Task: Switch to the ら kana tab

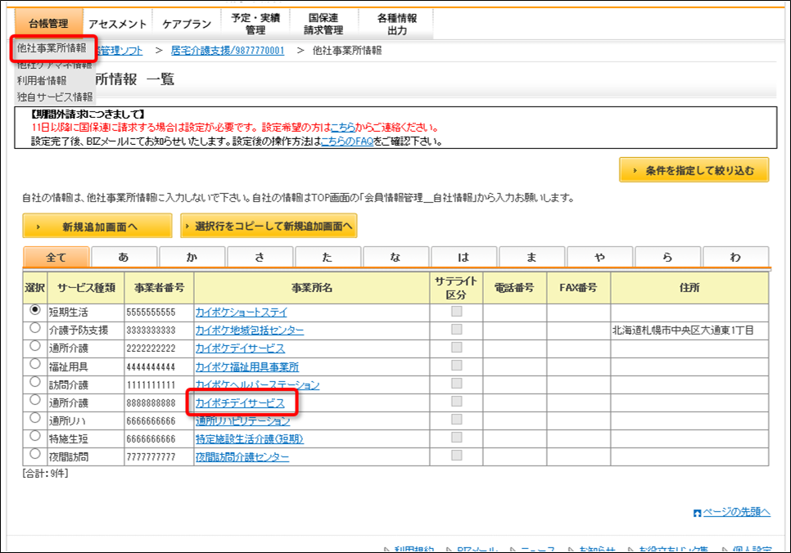Action: click(x=667, y=257)
